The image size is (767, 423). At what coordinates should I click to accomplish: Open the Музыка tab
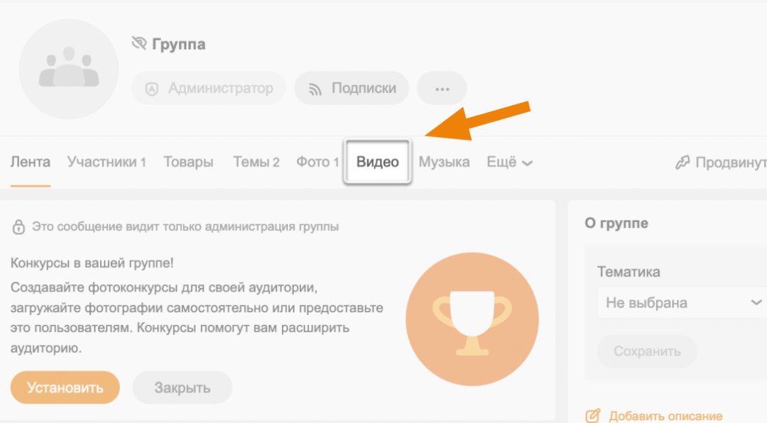pyautogui.click(x=444, y=162)
